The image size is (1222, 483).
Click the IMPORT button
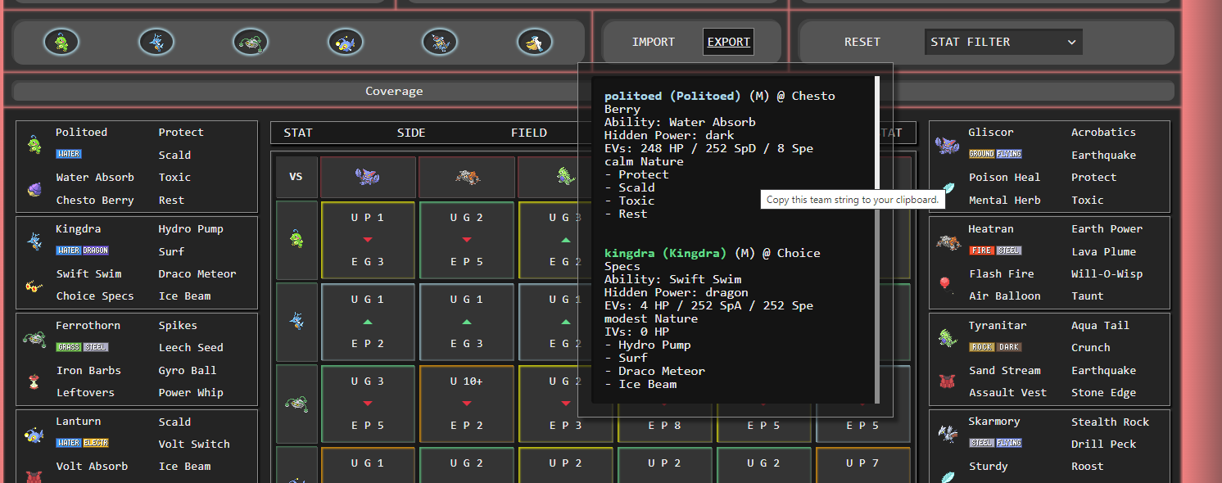[654, 42]
